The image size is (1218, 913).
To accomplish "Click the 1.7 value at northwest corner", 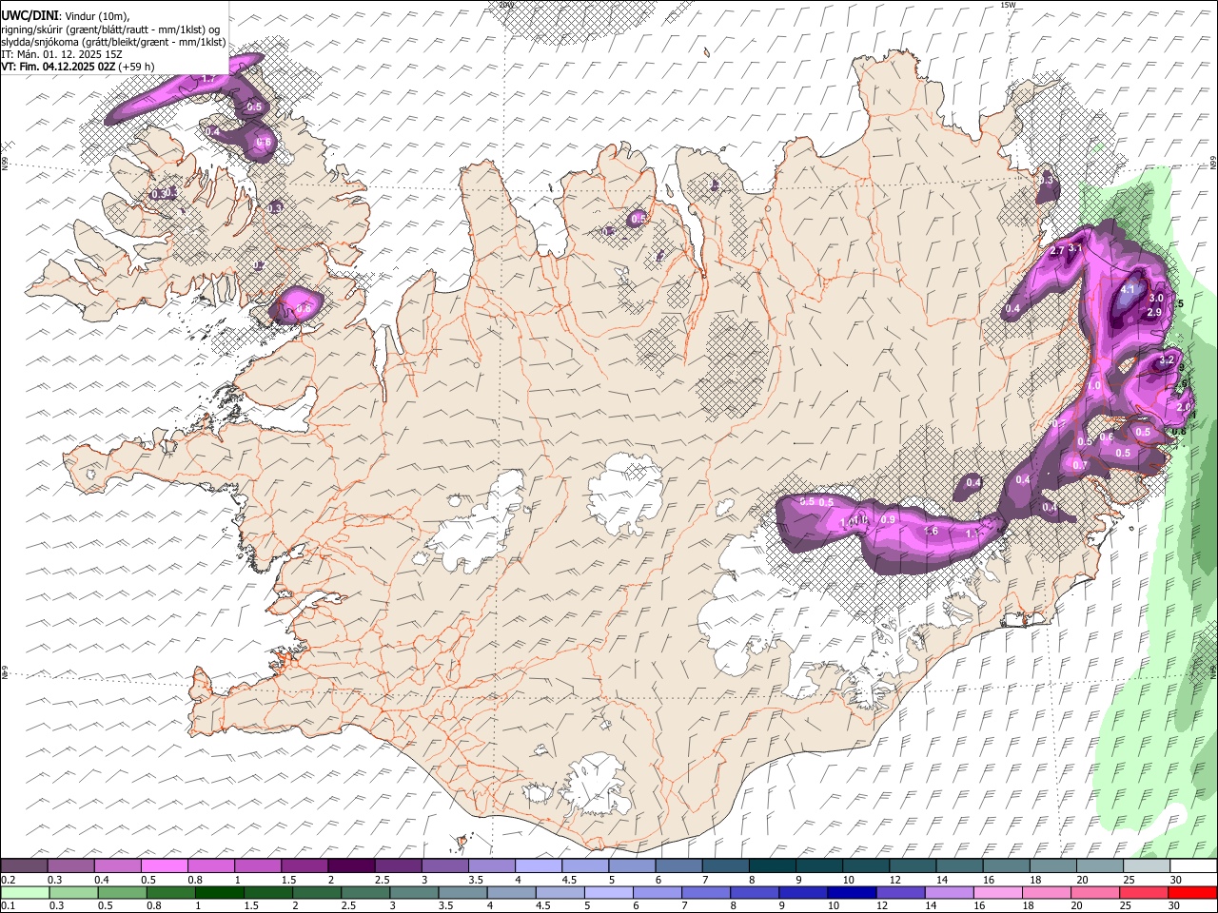I will tap(210, 78).
